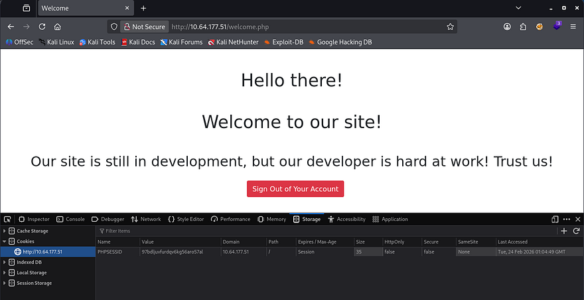Screen dimensions: 584x300
Task: Open the account profile icon in toolbar
Action: click(x=507, y=27)
